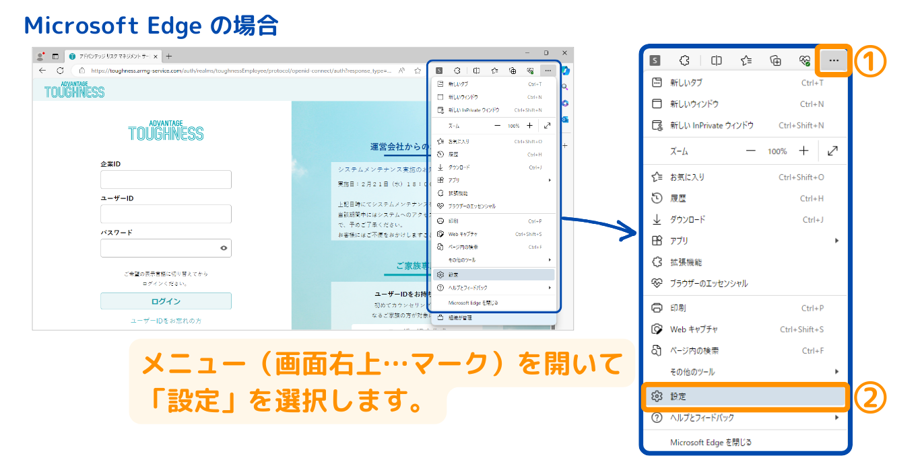Click the read aloud icon in the address bar
920x470 pixels.
tap(402, 70)
